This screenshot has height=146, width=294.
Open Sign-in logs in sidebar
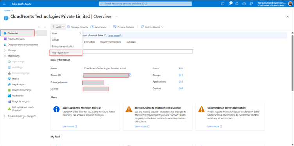point(18,62)
